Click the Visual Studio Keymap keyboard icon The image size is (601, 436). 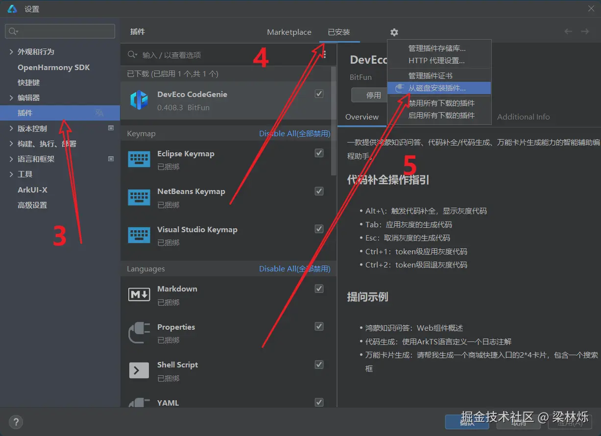[x=139, y=235]
